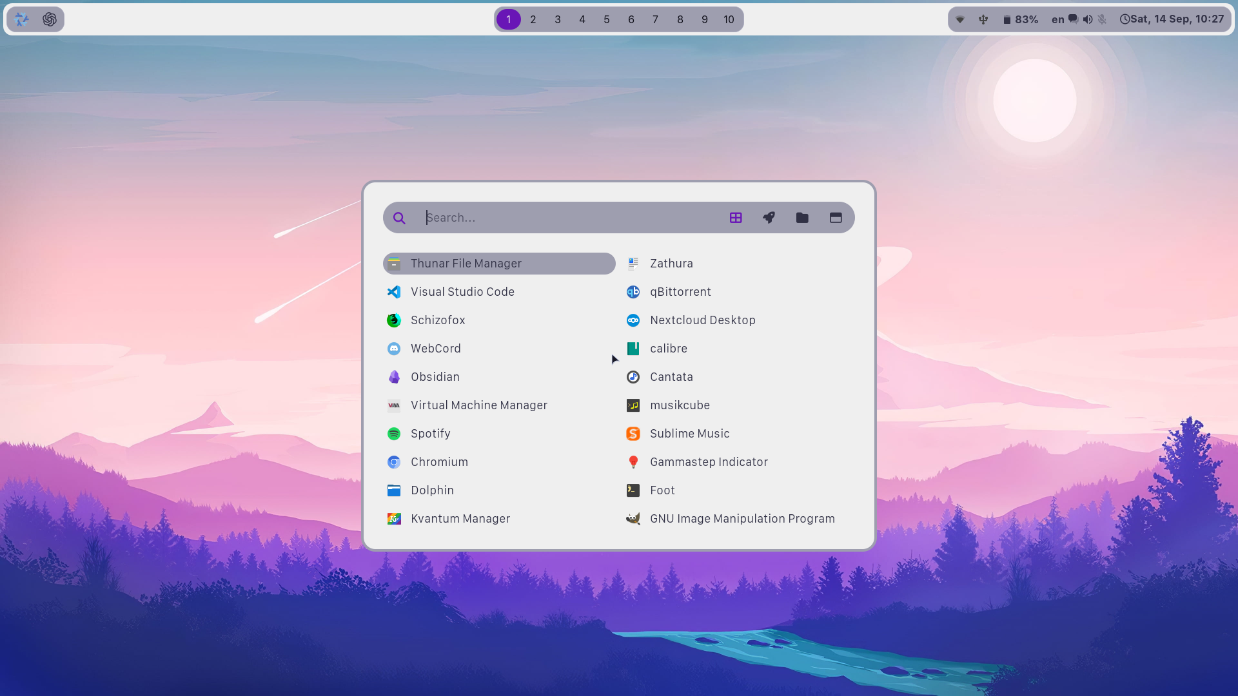Viewport: 1238px width, 696px height.
Task: Click the Wi-Fi status icon
Action: pos(960,19)
